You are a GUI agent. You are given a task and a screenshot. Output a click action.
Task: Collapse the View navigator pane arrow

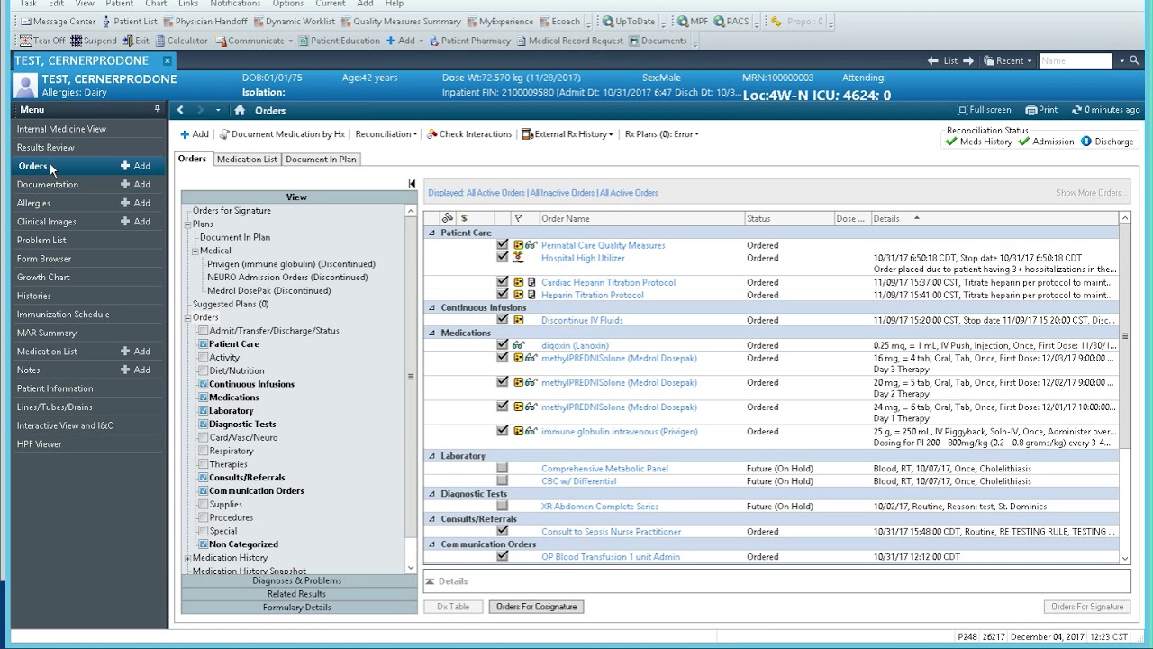(x=412, y=184)
